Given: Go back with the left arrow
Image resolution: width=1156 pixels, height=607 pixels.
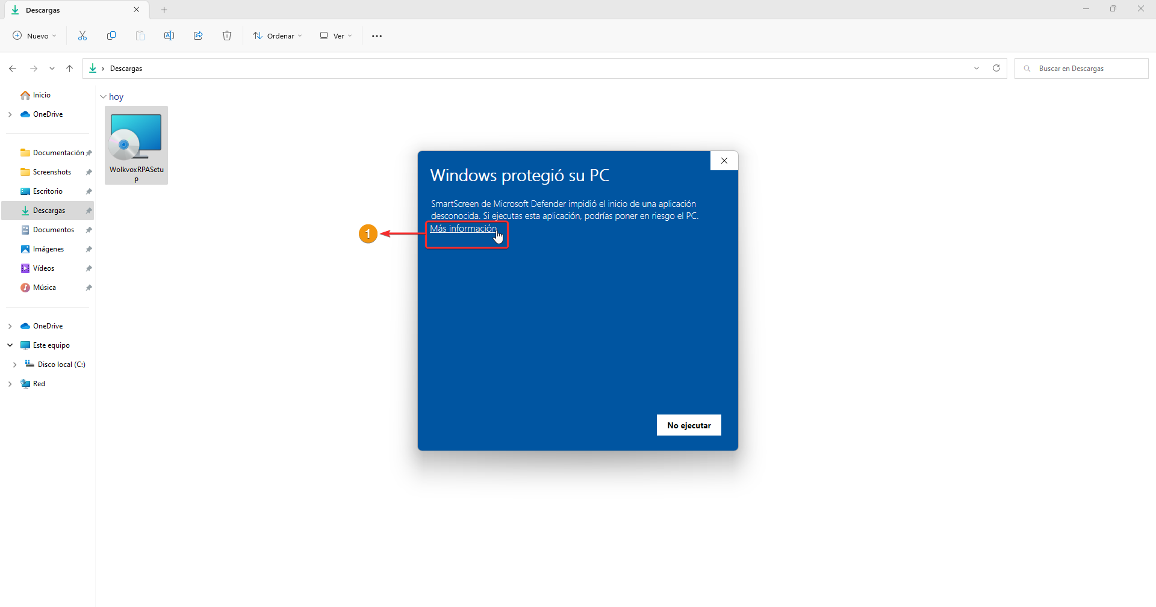Looking at the screenshot, I should (13, 69).
